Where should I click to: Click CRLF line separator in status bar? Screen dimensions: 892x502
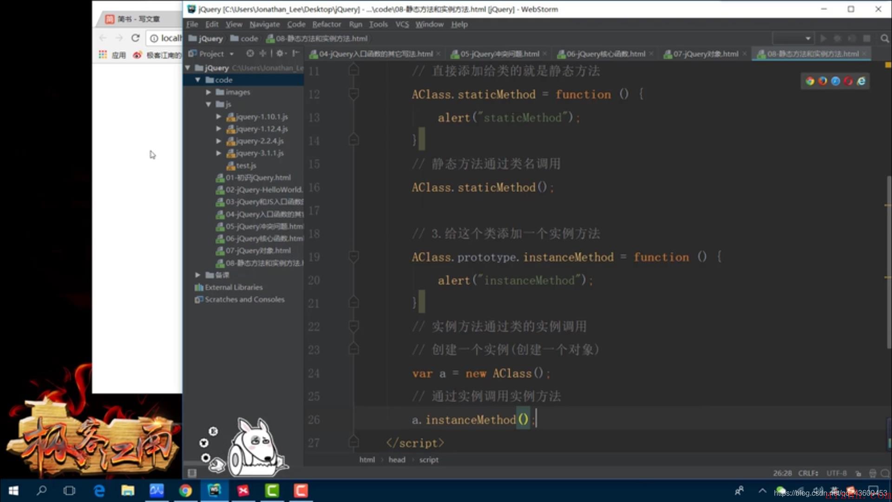[x=808, y=473]
